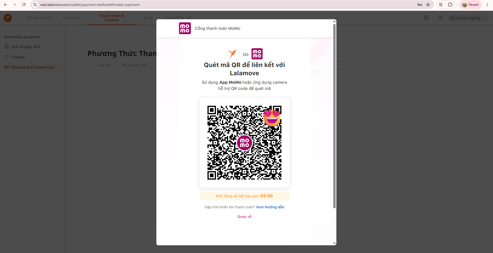Open Coupon in the sidebar

(18, 57)
